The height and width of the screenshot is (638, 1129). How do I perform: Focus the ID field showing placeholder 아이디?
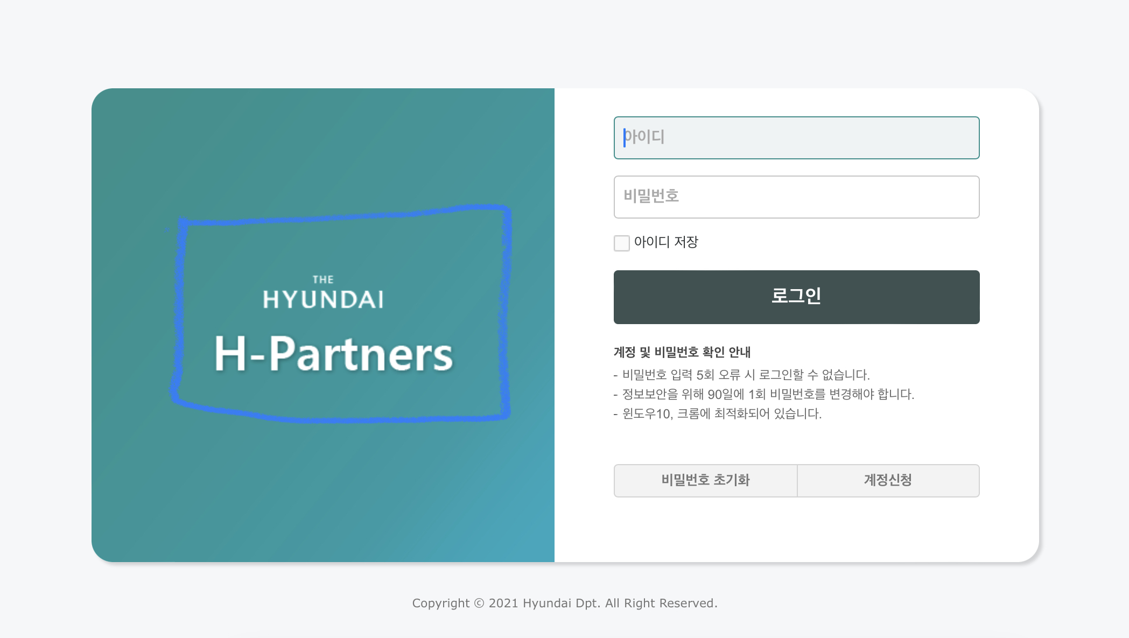(x=796, y=138)
